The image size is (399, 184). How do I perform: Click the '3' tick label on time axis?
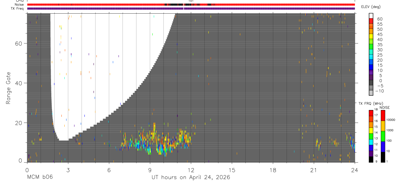tap(68, 170)
